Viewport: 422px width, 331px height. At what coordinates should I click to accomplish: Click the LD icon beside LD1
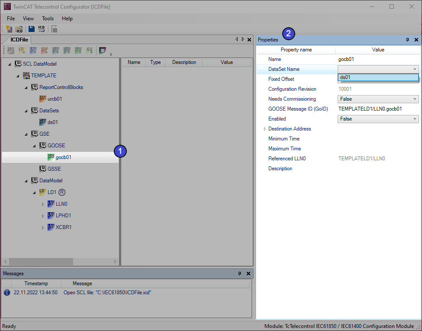(42, 192)
